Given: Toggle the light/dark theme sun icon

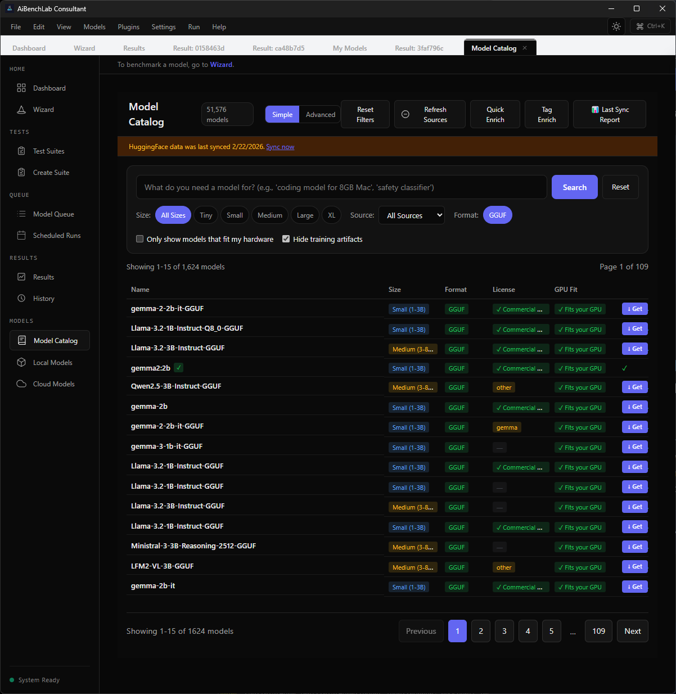Looking at the screenshot, I should coord(616,26).
